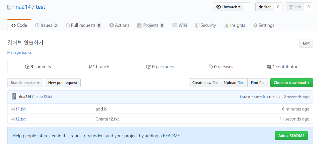The height and width of the screenshot is (152, 317).
Task: View watchers count 1
Action: 248,7
